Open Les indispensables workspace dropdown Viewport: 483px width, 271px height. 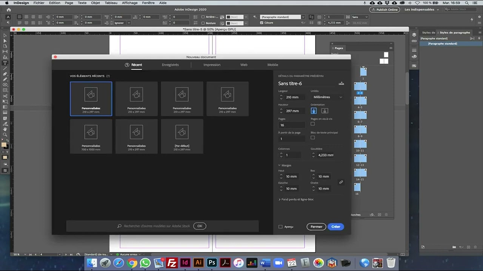[x=421, y=9]
